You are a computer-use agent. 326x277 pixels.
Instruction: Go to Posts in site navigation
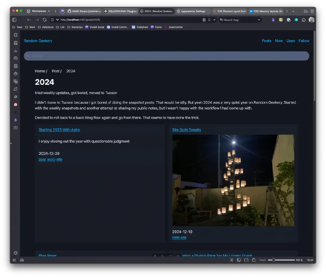coord(266,41)
